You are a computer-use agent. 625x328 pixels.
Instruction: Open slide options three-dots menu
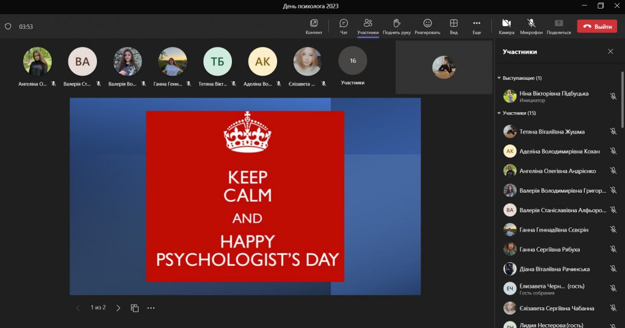point(151,308)
